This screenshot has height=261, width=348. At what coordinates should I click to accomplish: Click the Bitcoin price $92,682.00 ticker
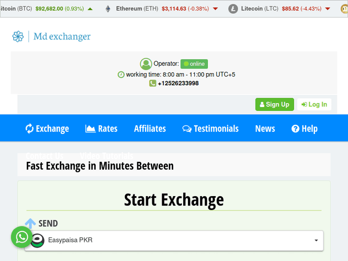(49, 9)
